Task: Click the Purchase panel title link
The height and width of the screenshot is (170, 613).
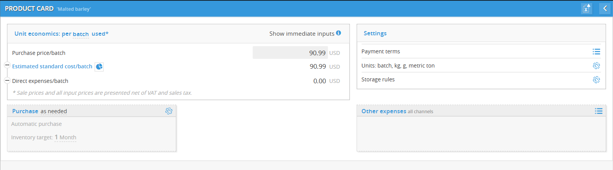Action: click(x=25, y=111)
